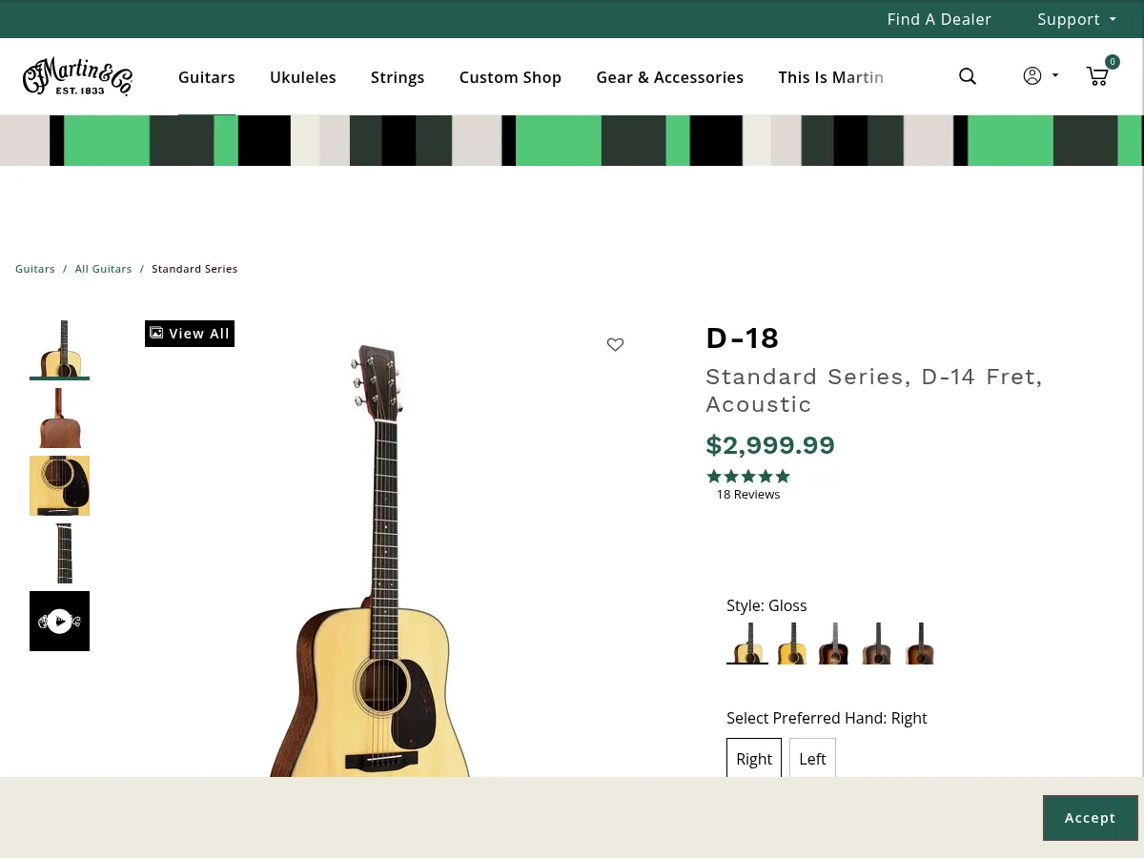Screen dimensions: 1144x858
Task: Open the search magnifier icon
Action: [967, 76]
